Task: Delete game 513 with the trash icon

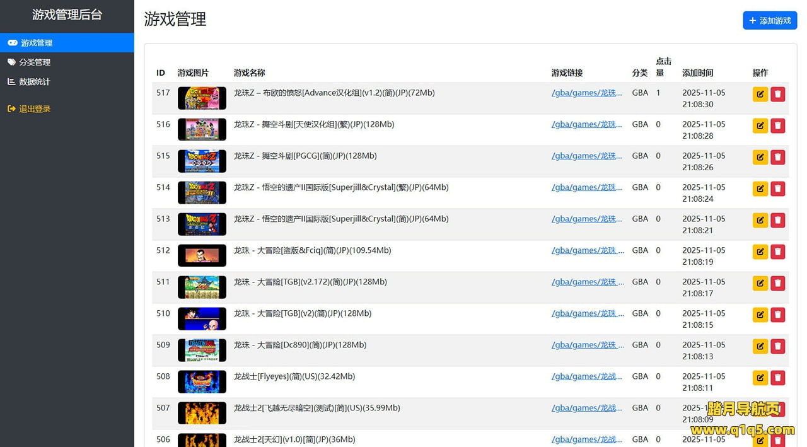Action: [777, 221]
